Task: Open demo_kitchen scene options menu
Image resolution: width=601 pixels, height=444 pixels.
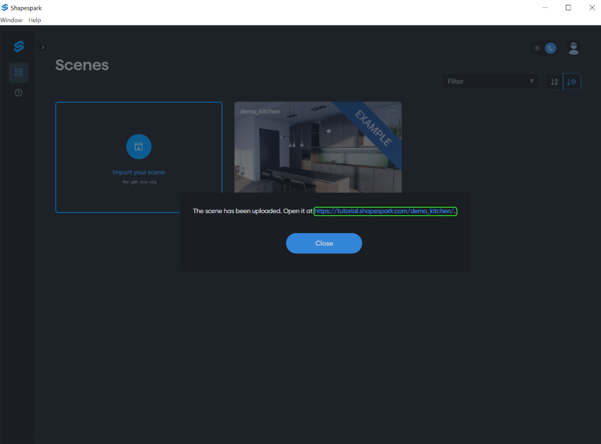Action: coord(393,111)
